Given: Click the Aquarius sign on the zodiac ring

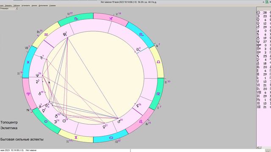Looking at the screenshot, I should (46, 35).
